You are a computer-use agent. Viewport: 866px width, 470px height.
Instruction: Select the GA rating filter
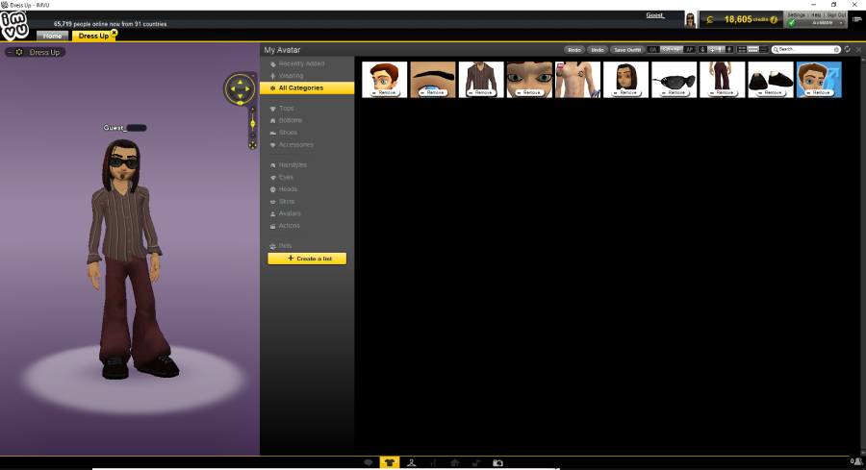click(x=653, y=50)
